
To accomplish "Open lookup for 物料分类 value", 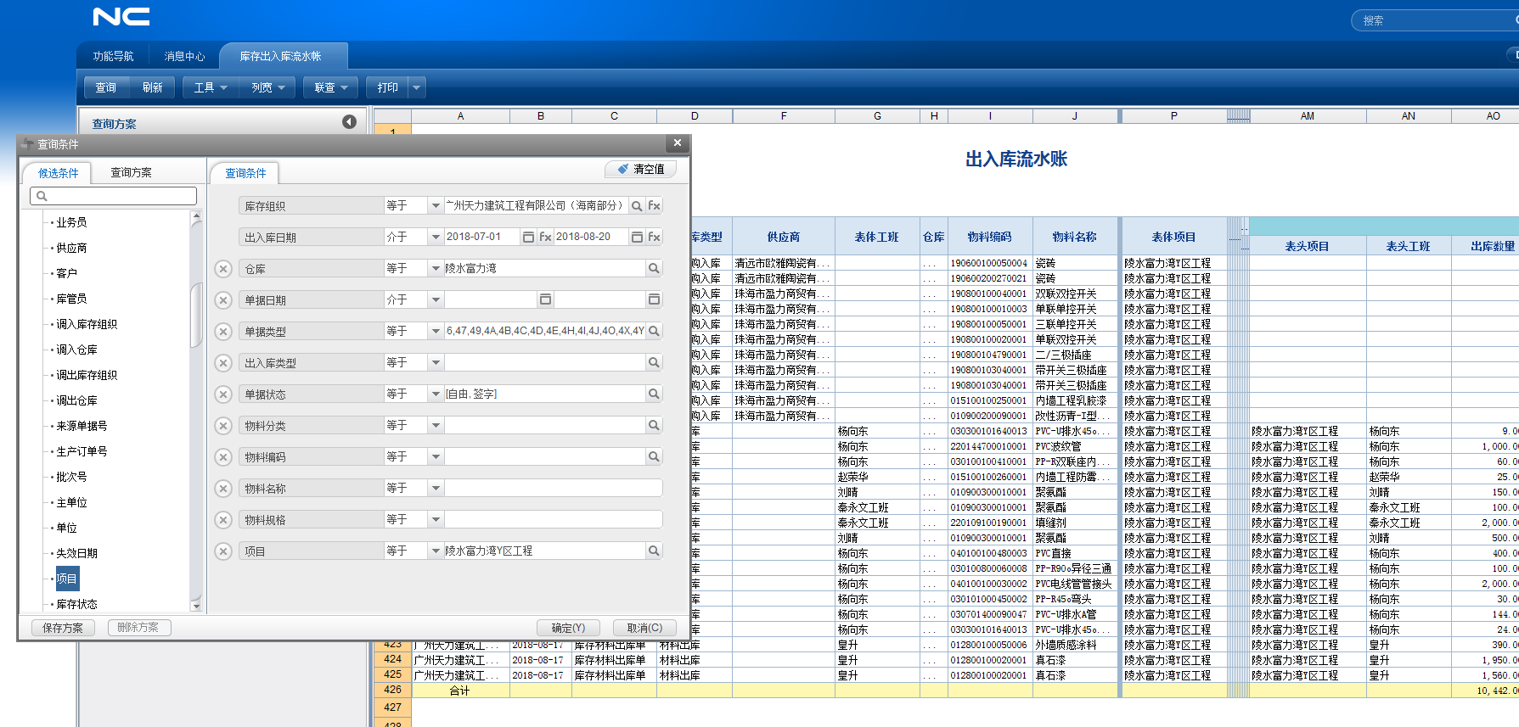I will 654,425.
